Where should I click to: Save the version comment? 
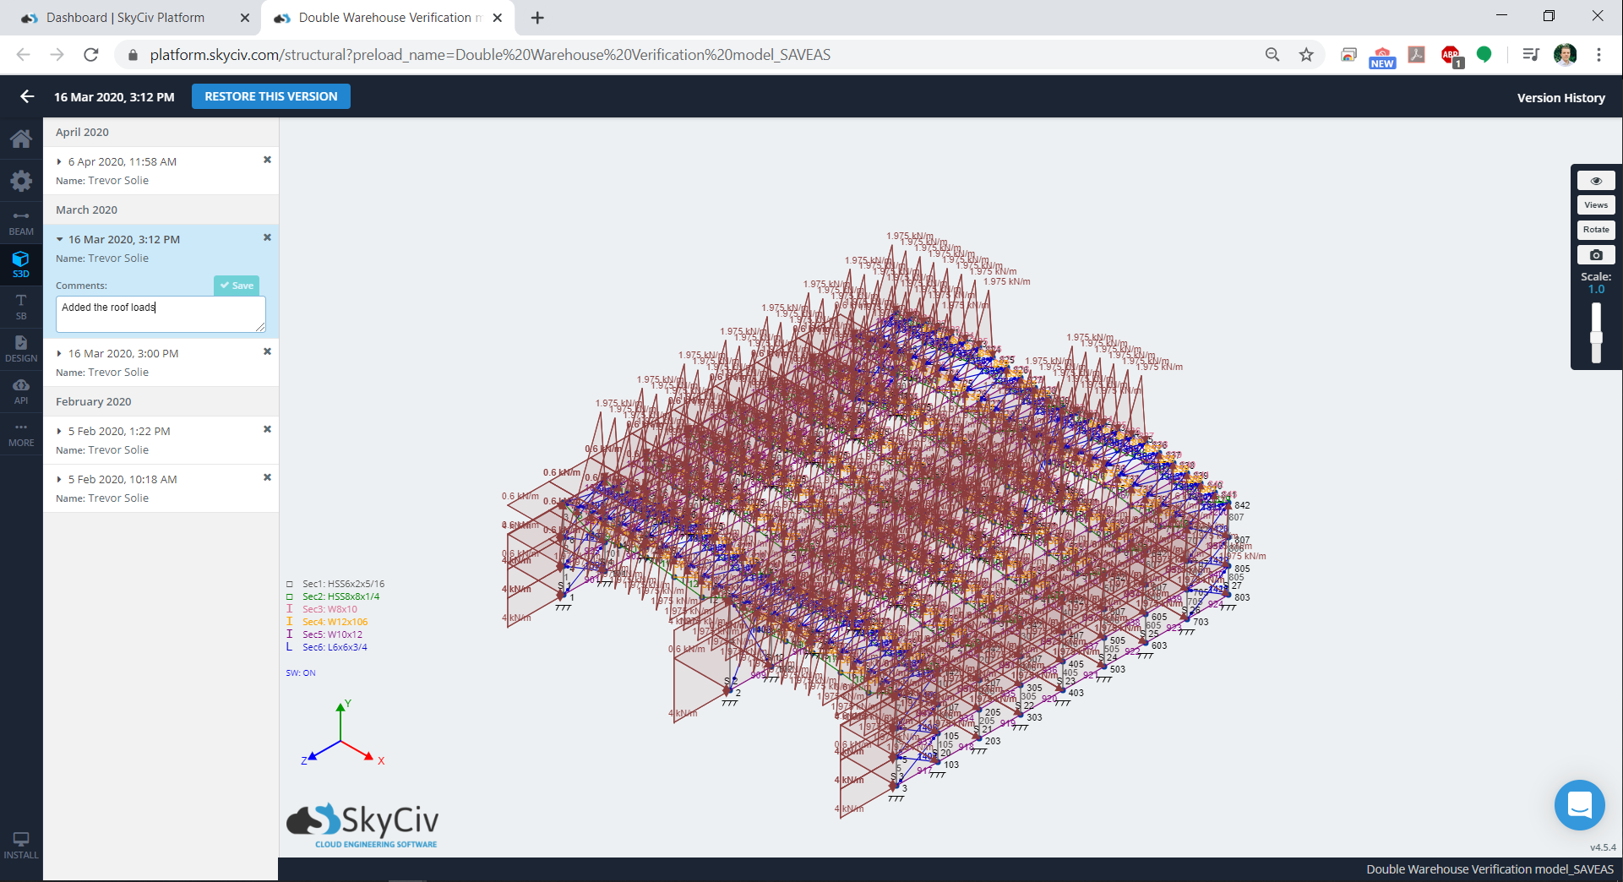point(237,286)
